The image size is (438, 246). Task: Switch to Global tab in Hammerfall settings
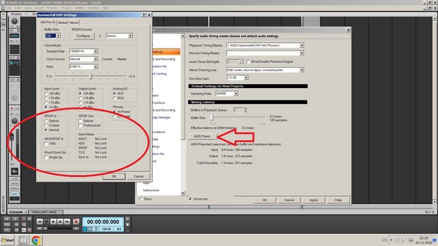click(62, 23)
